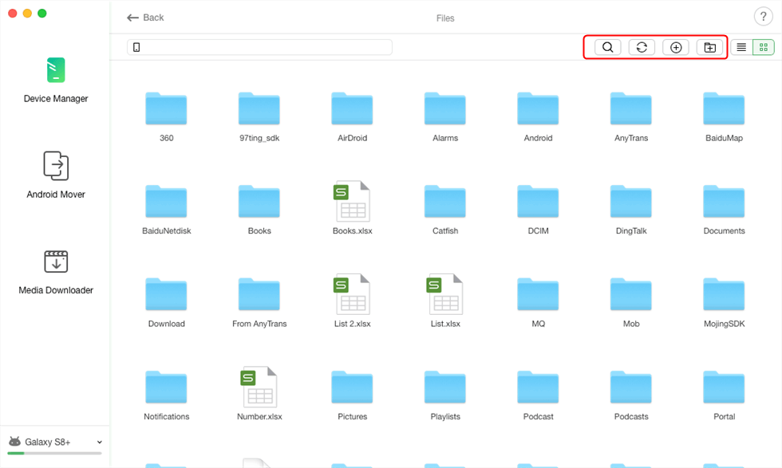Select the MojingSDK folder
The width and height of the screenshot is (782, 468).
tap(724, 302)
